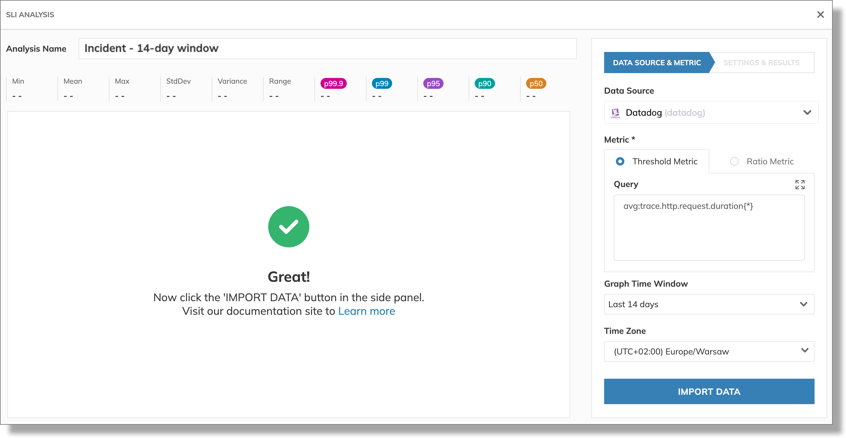The image size is (846, 438).
Task: Click the p95 percentile badge icon
Action: [x=433, y=83]
